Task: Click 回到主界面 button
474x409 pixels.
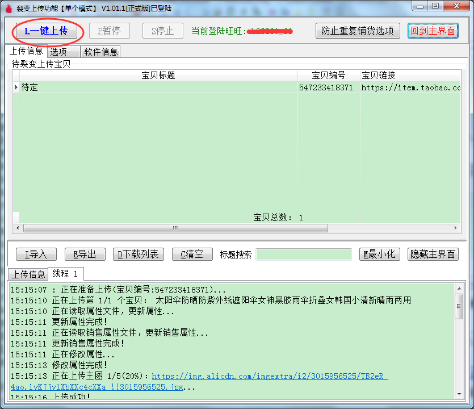Action: click(x=433, y=31)
